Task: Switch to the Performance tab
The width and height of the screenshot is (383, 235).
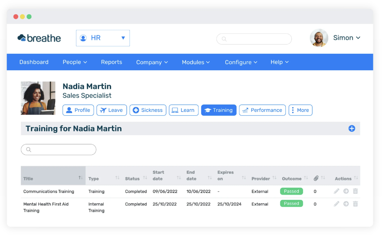Action: click(x=262, y=110)
